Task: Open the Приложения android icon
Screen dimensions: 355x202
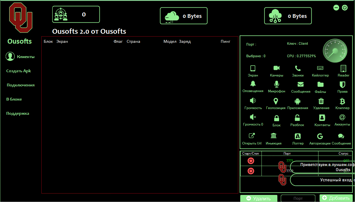Action: (297, 101)
